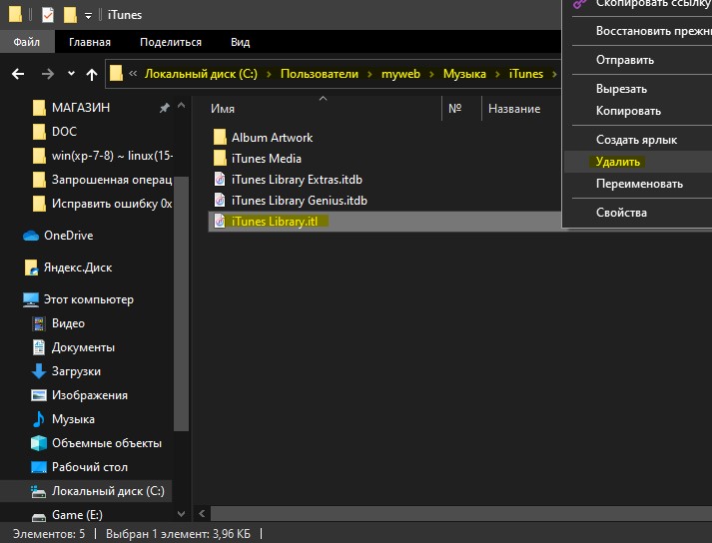Click the Back navigation arrow

(x=18, y=74)
